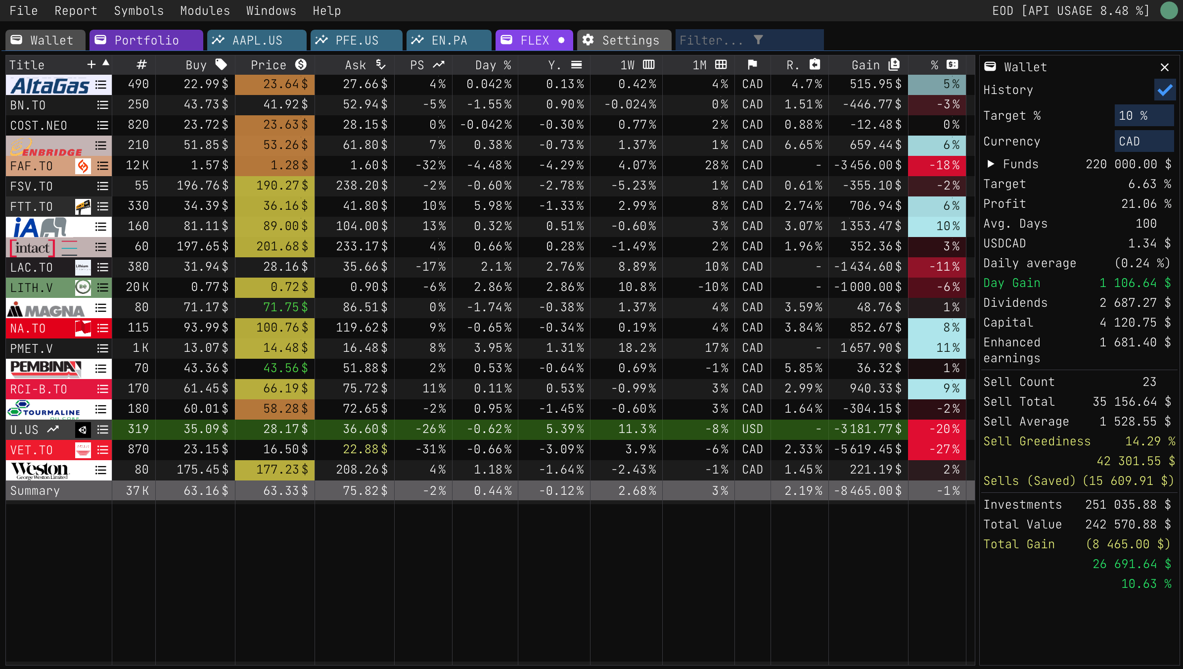Sort by Title column arrow

106,63
